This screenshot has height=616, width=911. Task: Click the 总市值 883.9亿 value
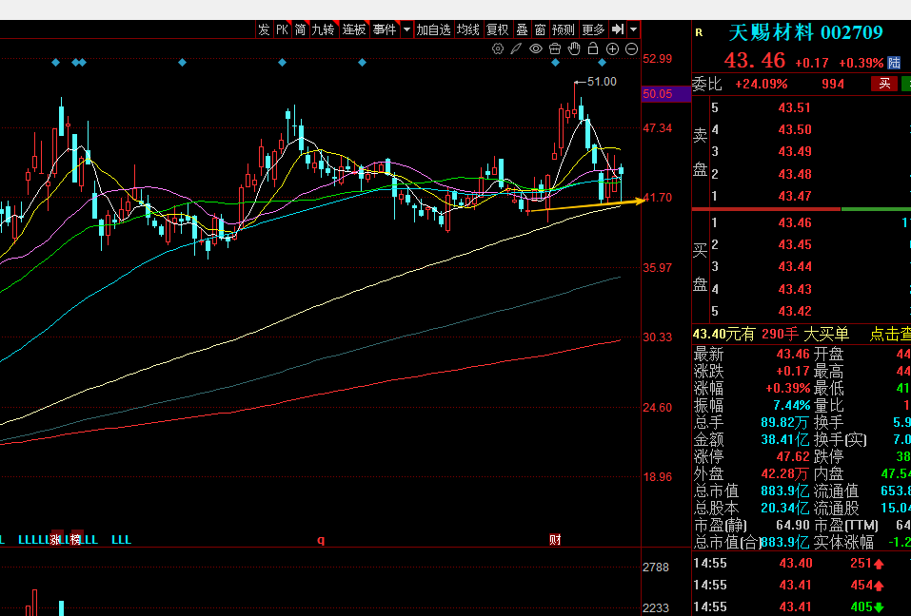coord(784,491)
